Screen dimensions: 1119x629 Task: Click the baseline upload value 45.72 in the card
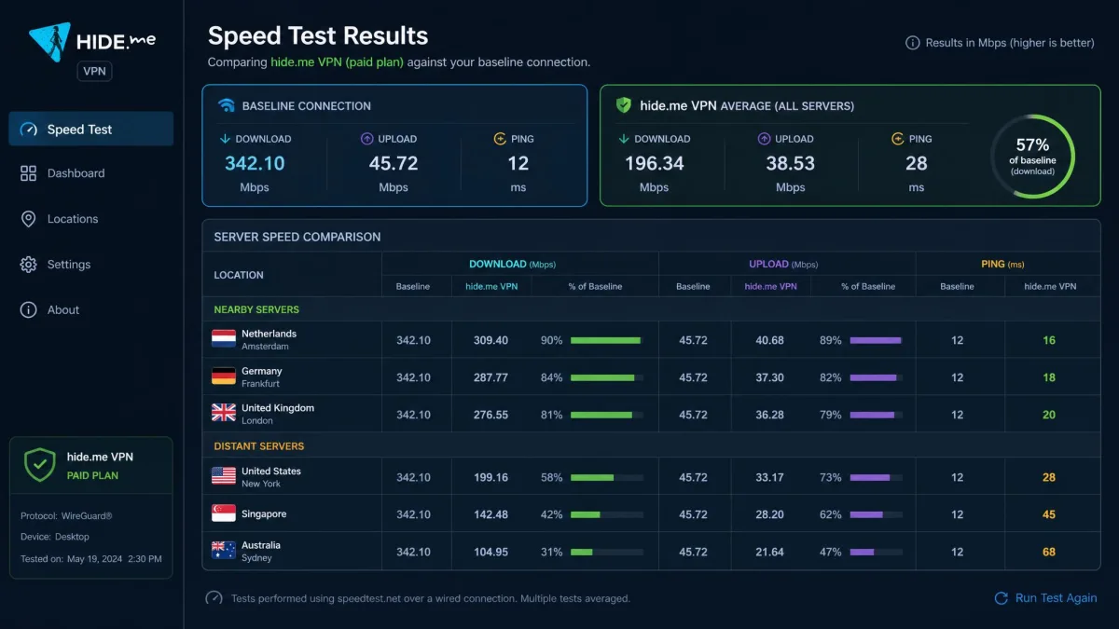point(394,163)
